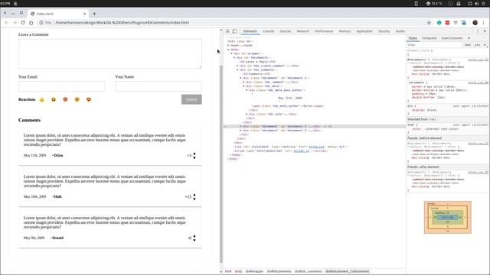Screen dimensions: 490x275
Task: Select the Computed sidebar tab
Action: click(x=429, y=38)
